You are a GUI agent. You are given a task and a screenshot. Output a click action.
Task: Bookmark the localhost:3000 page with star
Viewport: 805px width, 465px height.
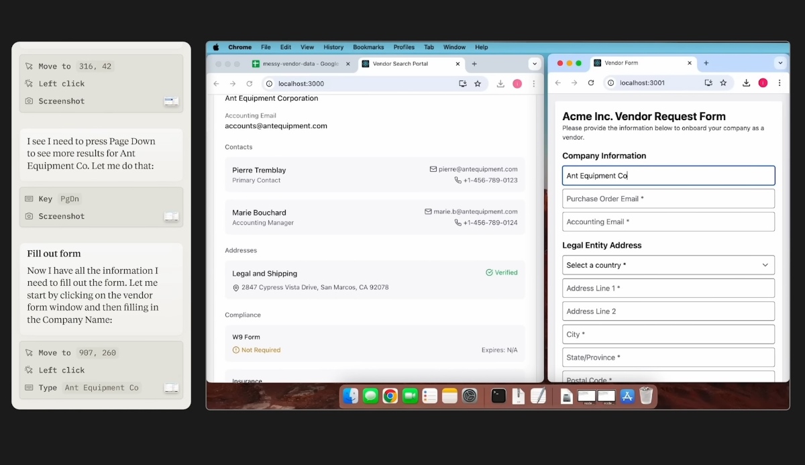point(478,84)
